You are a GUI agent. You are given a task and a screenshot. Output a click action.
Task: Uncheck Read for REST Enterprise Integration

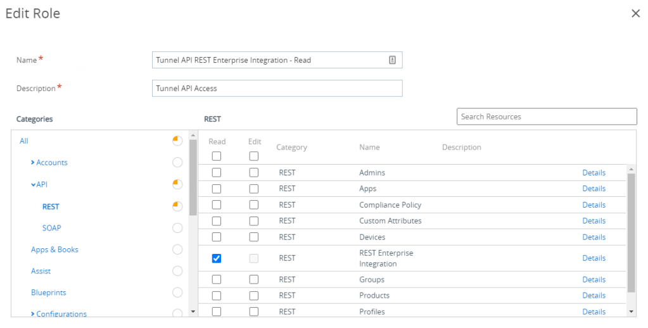coord(217,258)
